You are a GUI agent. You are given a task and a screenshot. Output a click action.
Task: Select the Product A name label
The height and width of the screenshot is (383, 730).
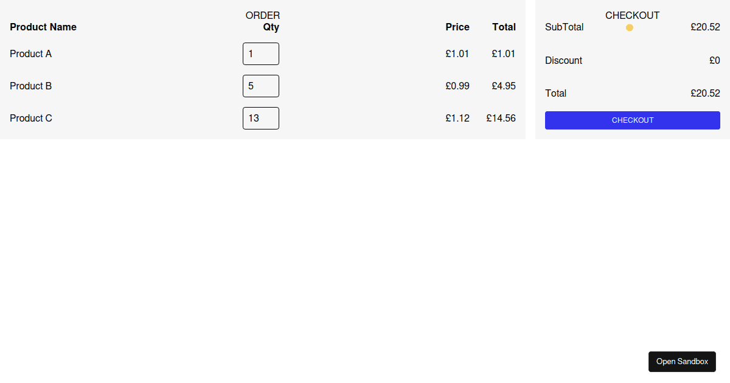point(31,53)
